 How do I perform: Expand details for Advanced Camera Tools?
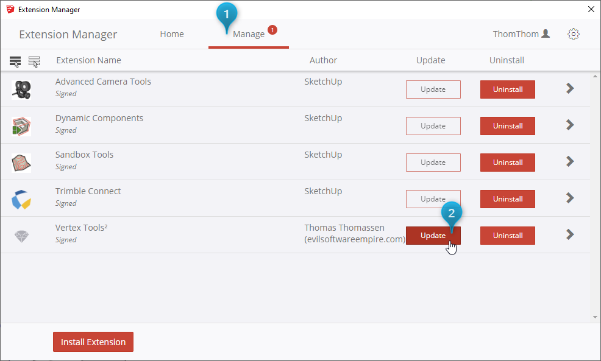tap(570, 89)
